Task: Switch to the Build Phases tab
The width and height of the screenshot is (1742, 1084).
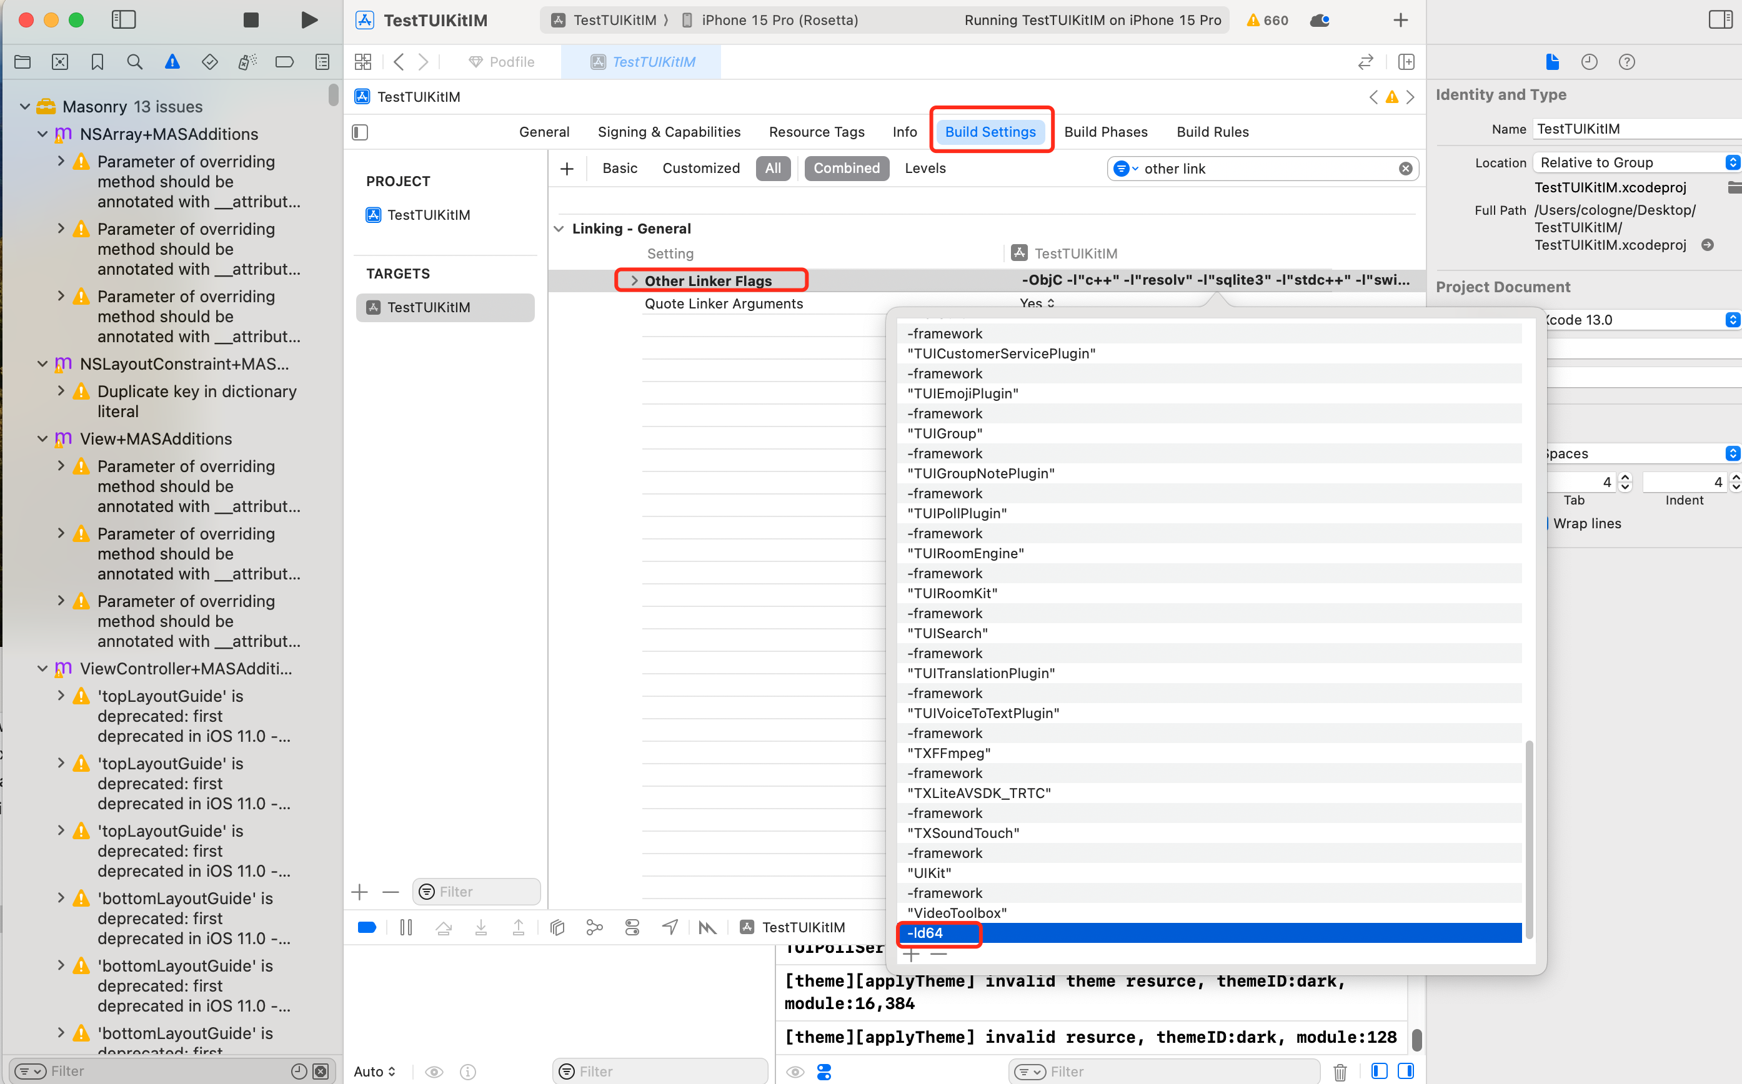Action: pos(1105,132)
